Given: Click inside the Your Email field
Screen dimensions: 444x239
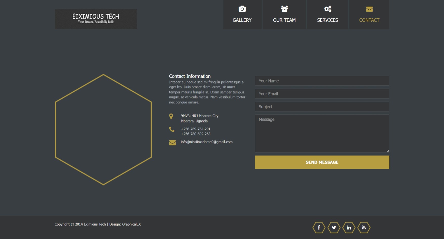Looking at the screenshot, I should (x=322, y=93).
